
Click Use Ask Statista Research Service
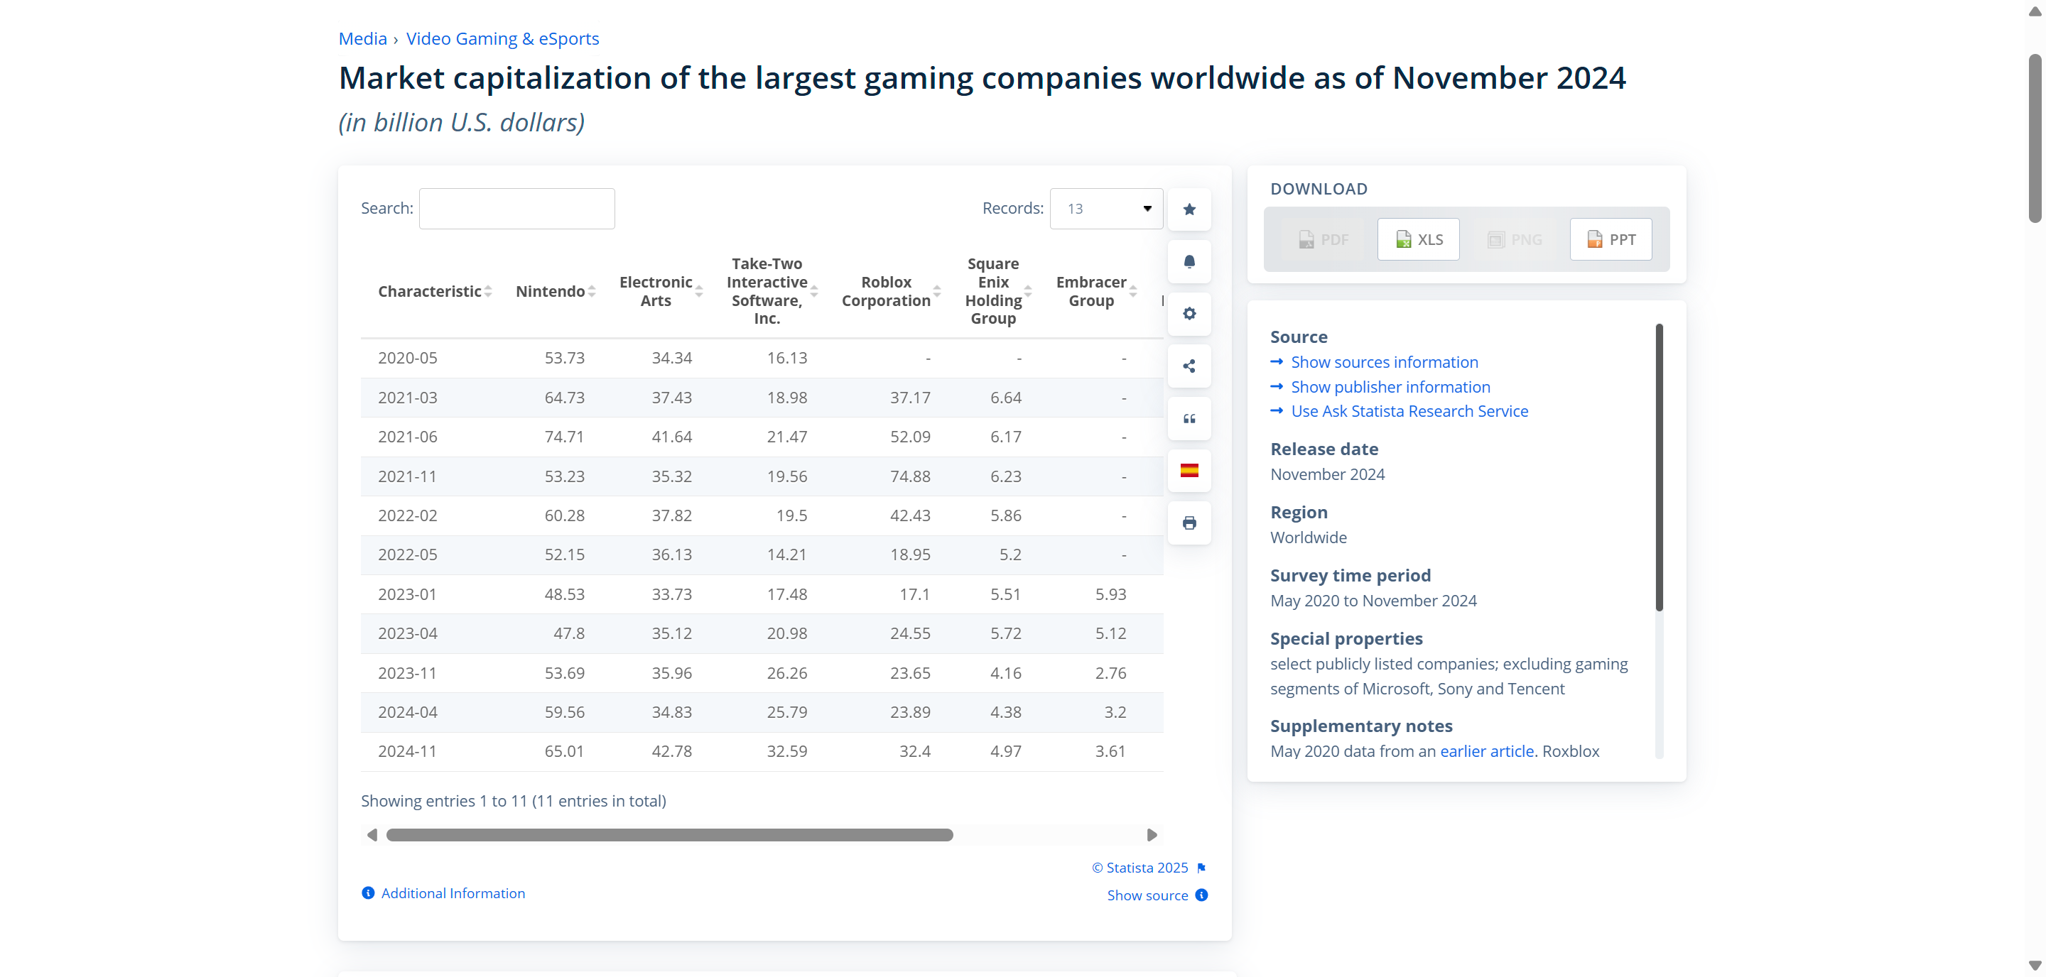(x=1409, y=411)
